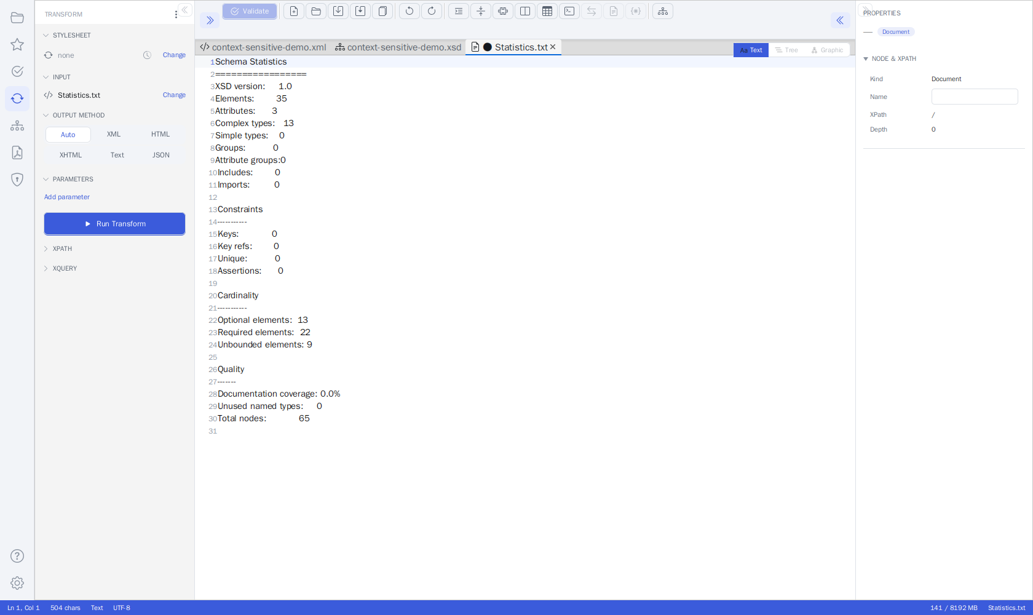This screenshot has height=615, width=1033.
Task: Click Change next to stylesheet none
Action: tap(174, 55)
